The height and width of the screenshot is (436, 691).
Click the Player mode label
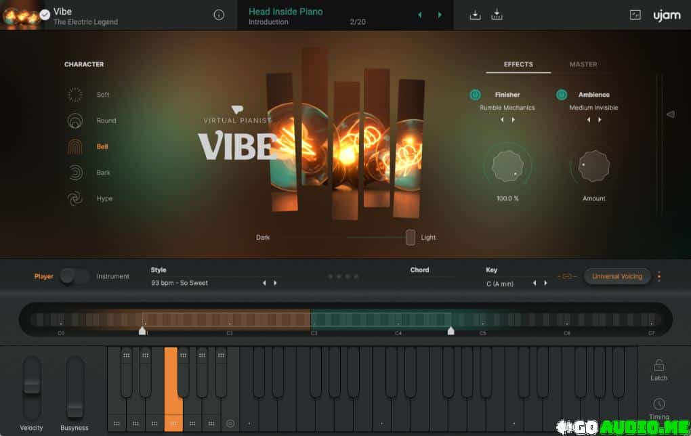click(43, 276)
